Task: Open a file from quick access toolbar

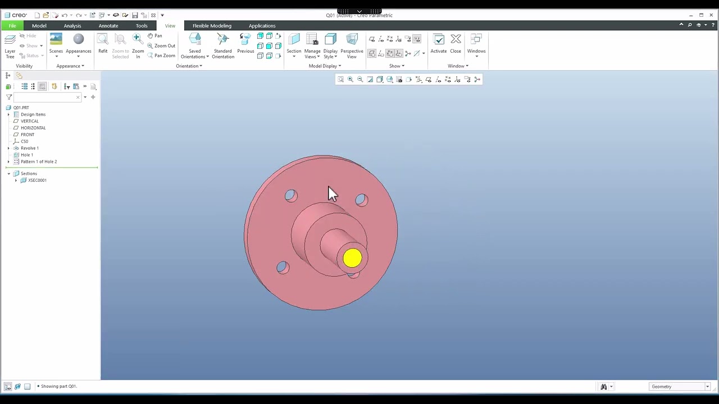Action: pos(46,15)
